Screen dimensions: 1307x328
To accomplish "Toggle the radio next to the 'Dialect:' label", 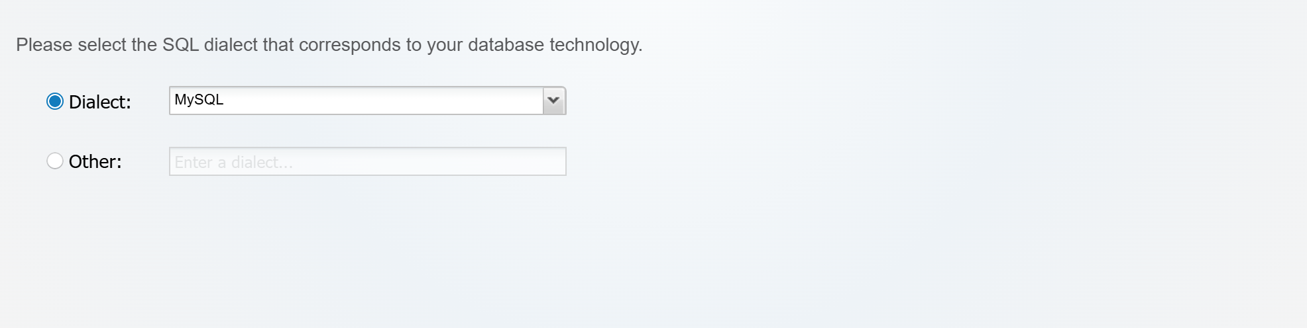I will click(55, 101).
